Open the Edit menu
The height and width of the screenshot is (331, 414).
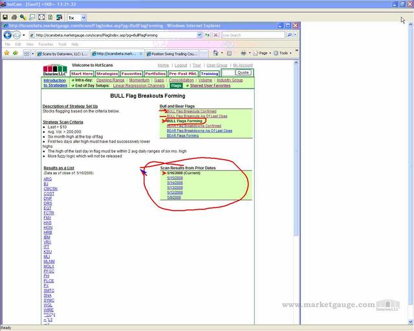(18, 45)
